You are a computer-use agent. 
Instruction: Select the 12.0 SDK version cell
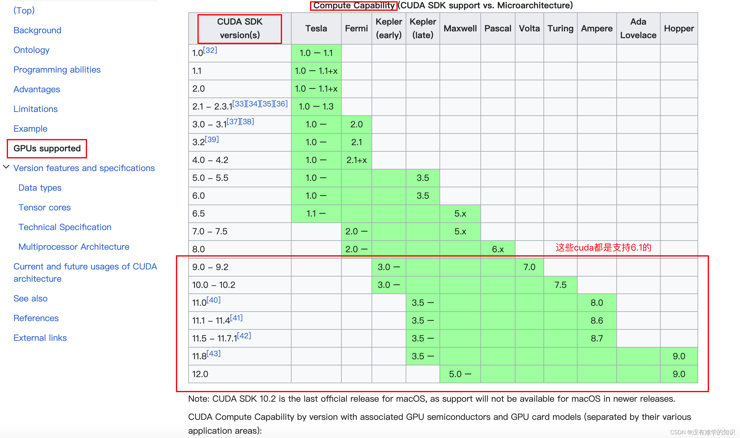[x=240, y=374]
